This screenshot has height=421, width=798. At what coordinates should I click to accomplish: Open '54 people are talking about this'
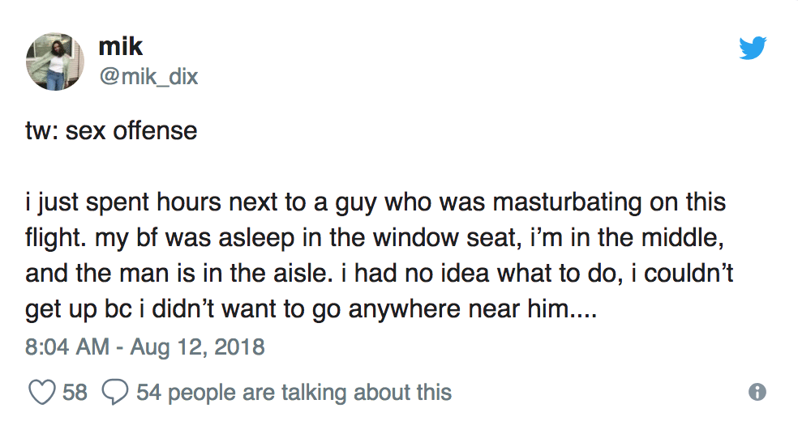pyautogui.click(x=294, y=392)
